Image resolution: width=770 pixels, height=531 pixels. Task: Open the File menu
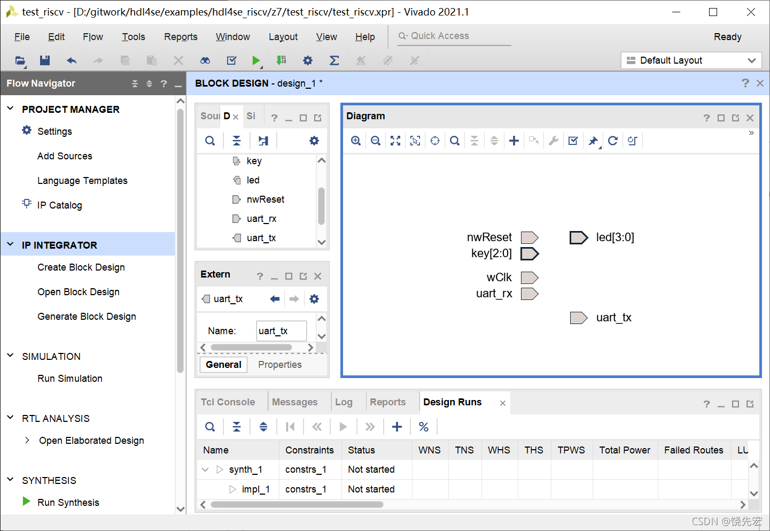22,37
